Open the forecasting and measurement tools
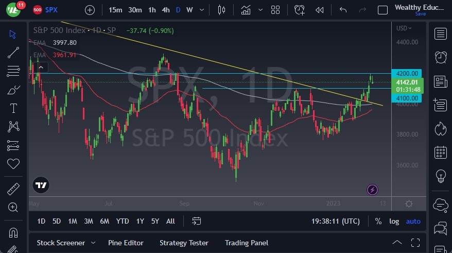 pos(13,146)
